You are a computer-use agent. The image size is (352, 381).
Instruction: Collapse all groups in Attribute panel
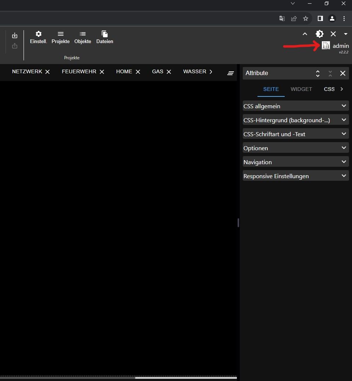click(330, 73)
